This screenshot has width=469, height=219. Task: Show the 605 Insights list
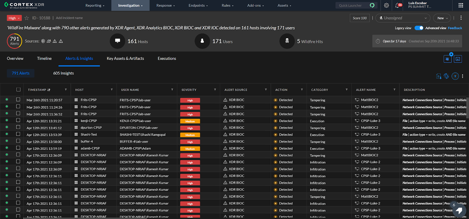click(63, 73)
